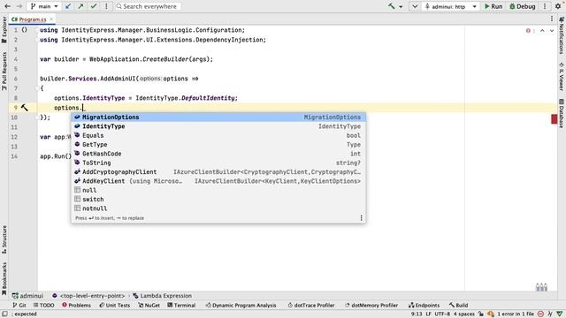Image resolution: width=566 pixels, height=318 pixels.
Task: Open dotTrace Profiler tool window
Action: point(311,305)
